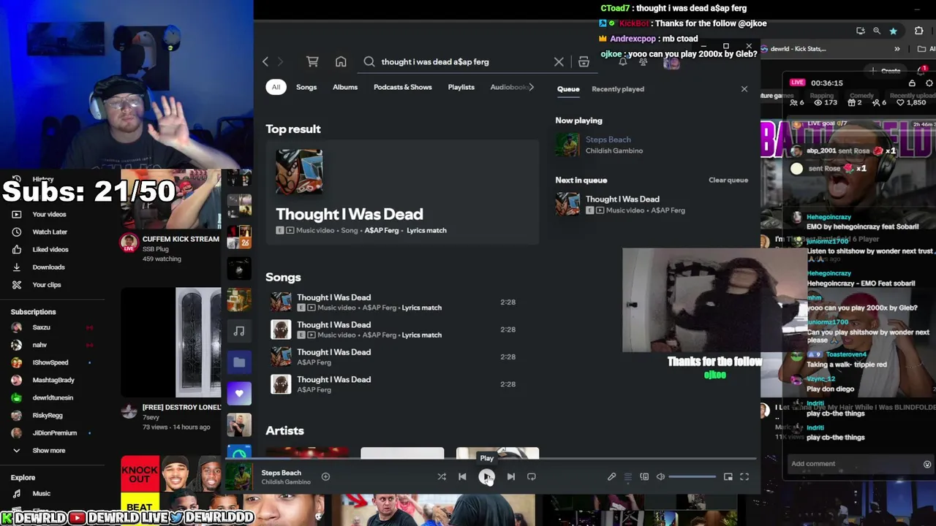Open Downloads in YouTube sidebar
The height and width of the screenshot is (526, 936).
click(48, 267)
